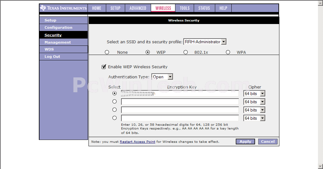The image size is (323, 169).
Task: Follow the Restart Access Point link
Action: [x=137, y=142]
